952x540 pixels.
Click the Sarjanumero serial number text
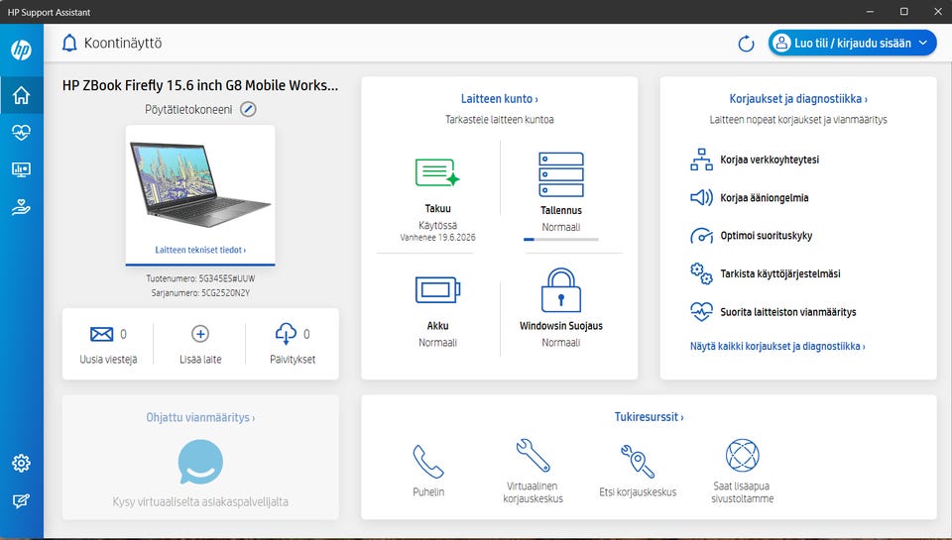coord(200,293)
